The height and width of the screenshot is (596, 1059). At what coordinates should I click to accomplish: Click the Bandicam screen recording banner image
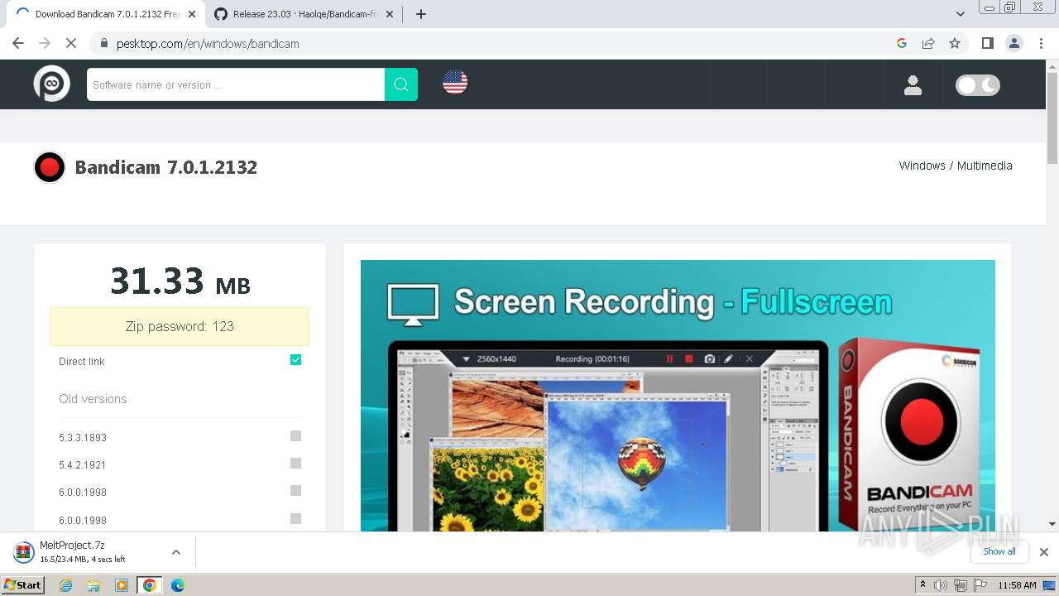678,396
